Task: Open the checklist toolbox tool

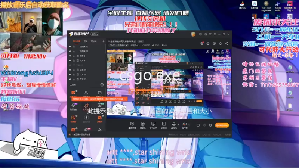Action: coord(99,93)
